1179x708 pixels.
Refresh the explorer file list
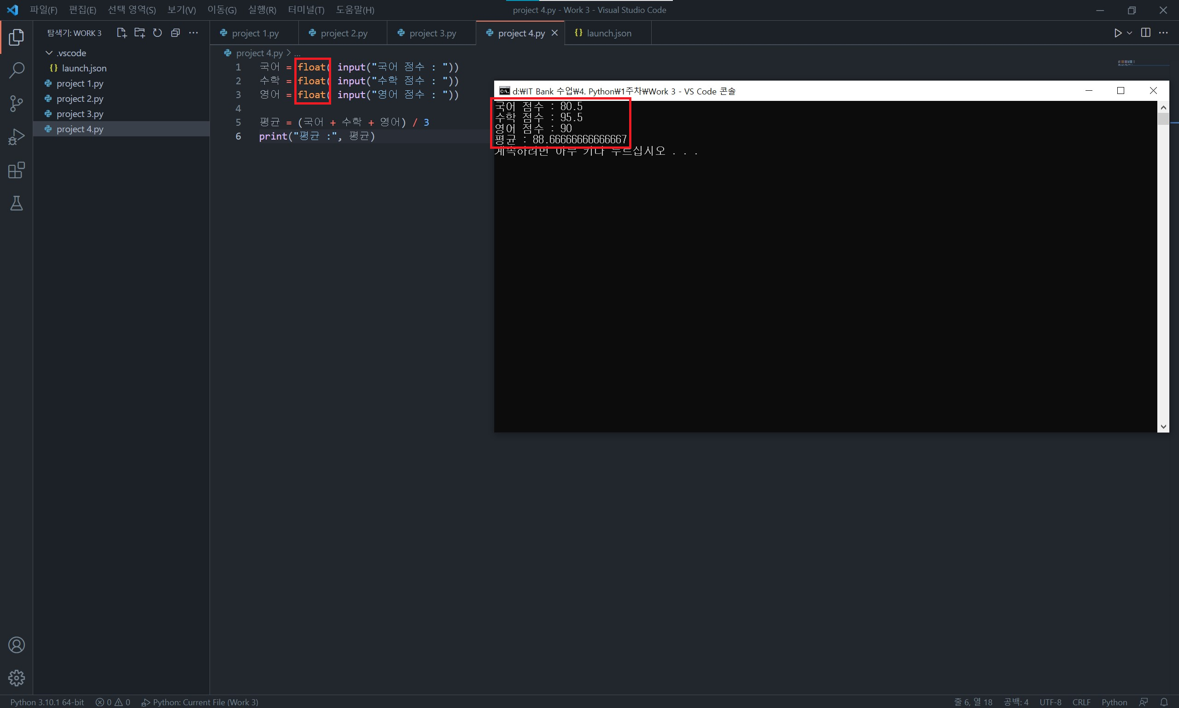(x=158, y=33)
